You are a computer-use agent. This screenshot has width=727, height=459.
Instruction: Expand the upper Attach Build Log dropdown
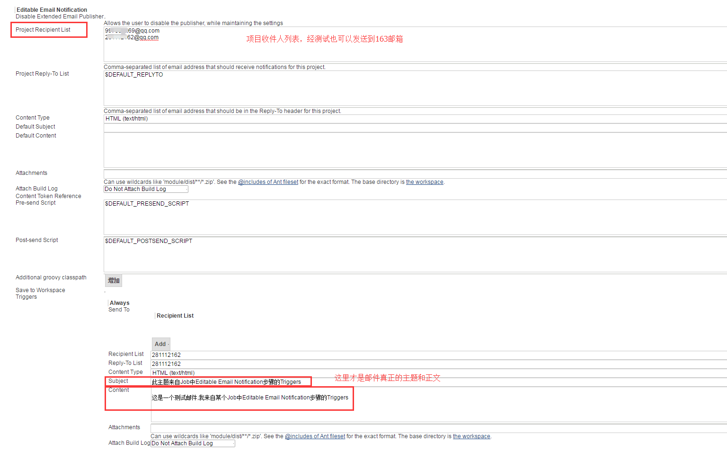click(146, 189)
